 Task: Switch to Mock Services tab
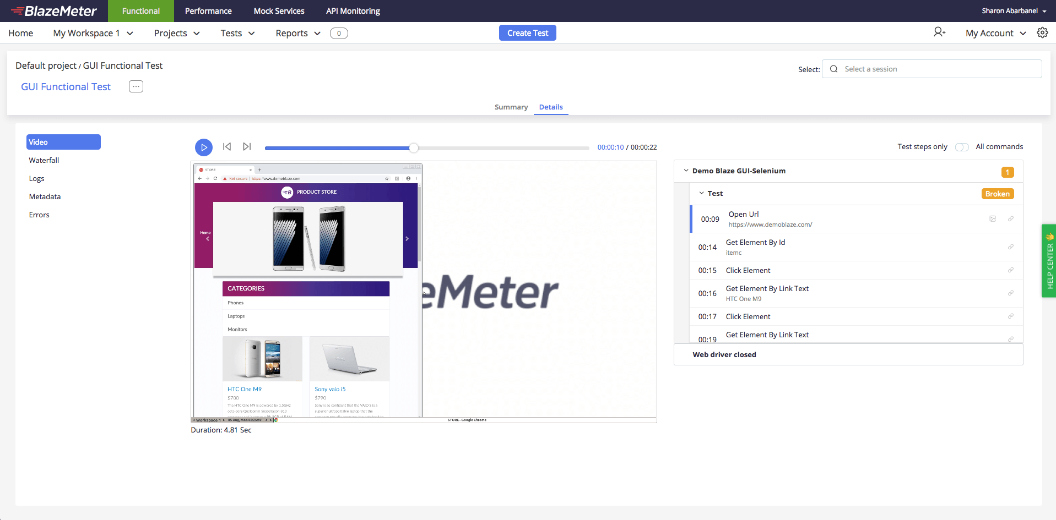[279, 11]
